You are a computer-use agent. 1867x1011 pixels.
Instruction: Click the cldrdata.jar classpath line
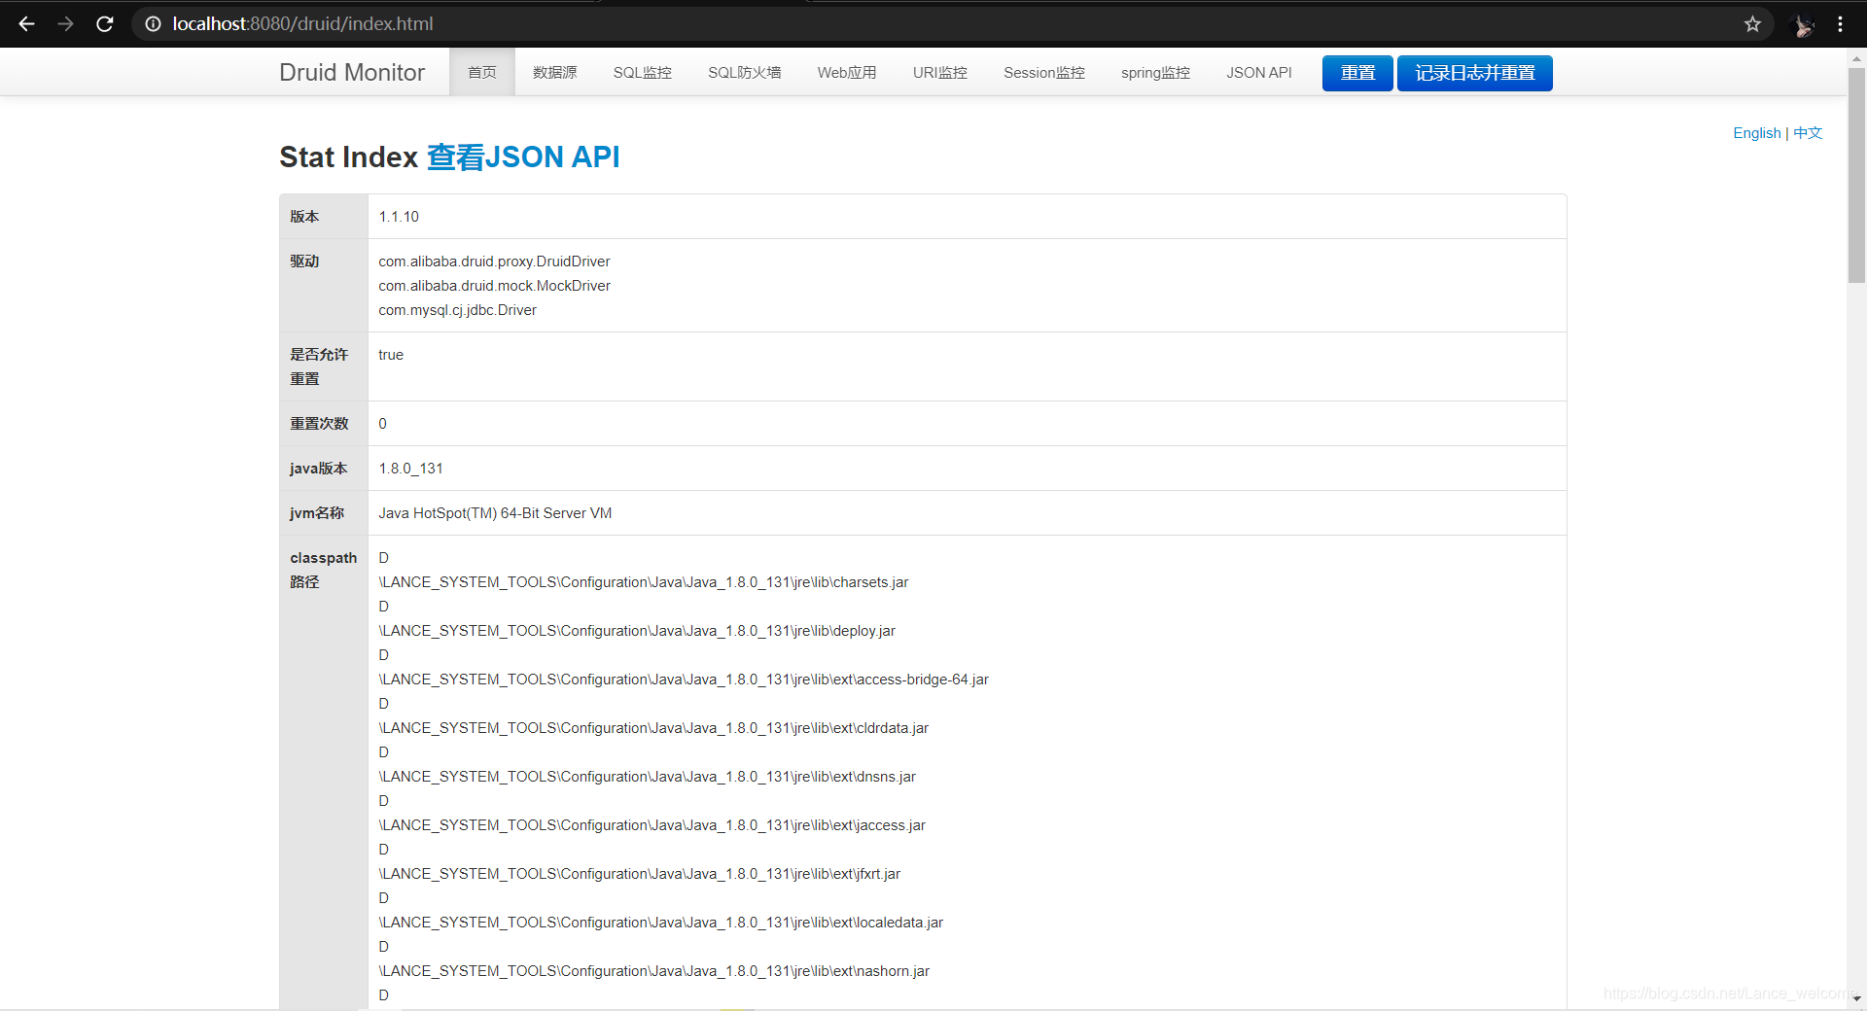pyautogui.click(x=653, y=728)
